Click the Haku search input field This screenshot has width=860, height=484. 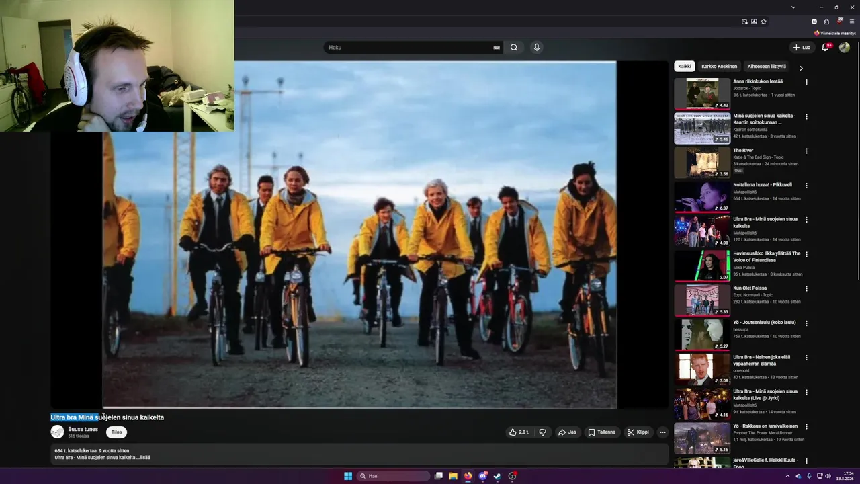click(x=408, y=48)
